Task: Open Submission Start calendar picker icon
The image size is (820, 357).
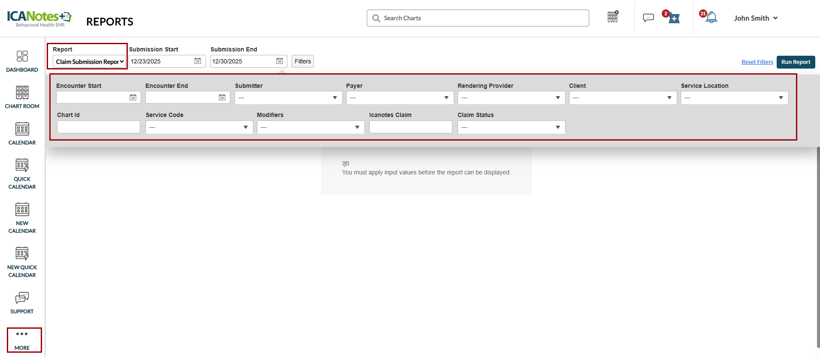Action: pyautogui.click(x=198, y=61)
